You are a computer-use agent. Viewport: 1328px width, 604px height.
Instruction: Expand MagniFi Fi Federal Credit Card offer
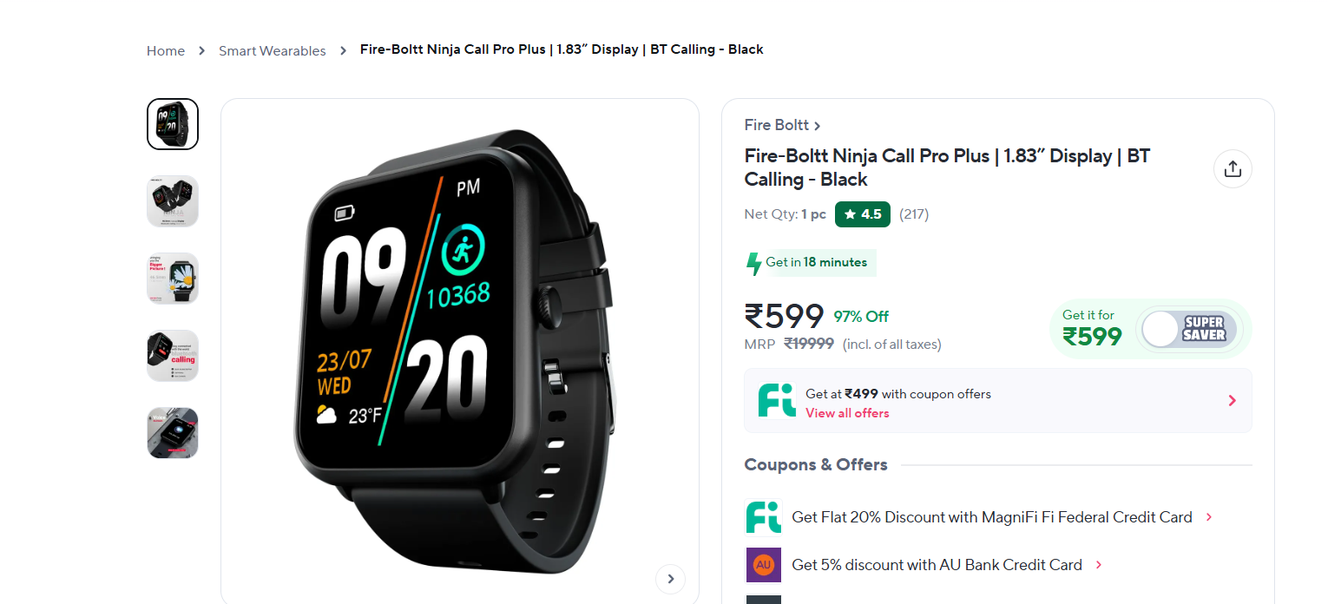[1208, 517]
